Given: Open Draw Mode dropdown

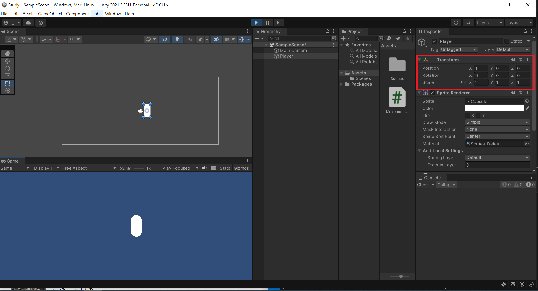Looking at the screenshot, I should click(x=497, y=122).
